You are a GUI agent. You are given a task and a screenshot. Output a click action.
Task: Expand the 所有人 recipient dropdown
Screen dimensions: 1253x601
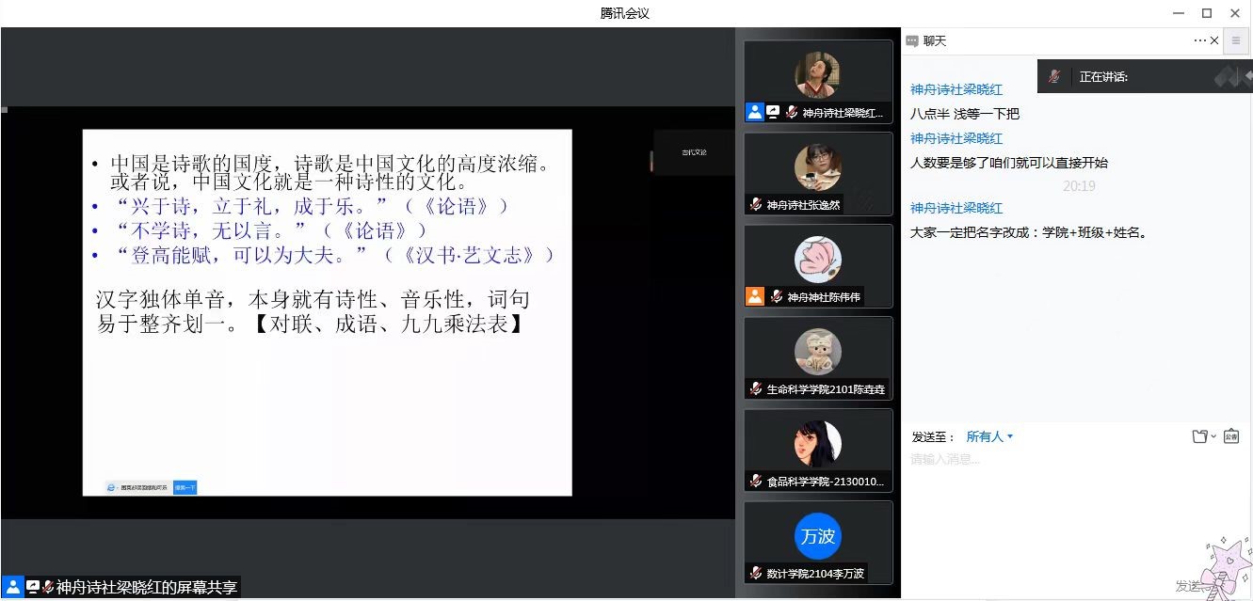989,436
